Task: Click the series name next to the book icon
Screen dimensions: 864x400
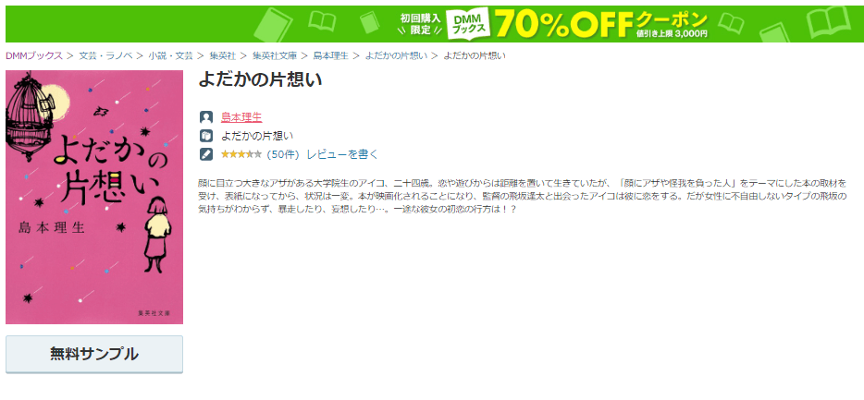Action: pyautogui.click(x=257, y=136)
